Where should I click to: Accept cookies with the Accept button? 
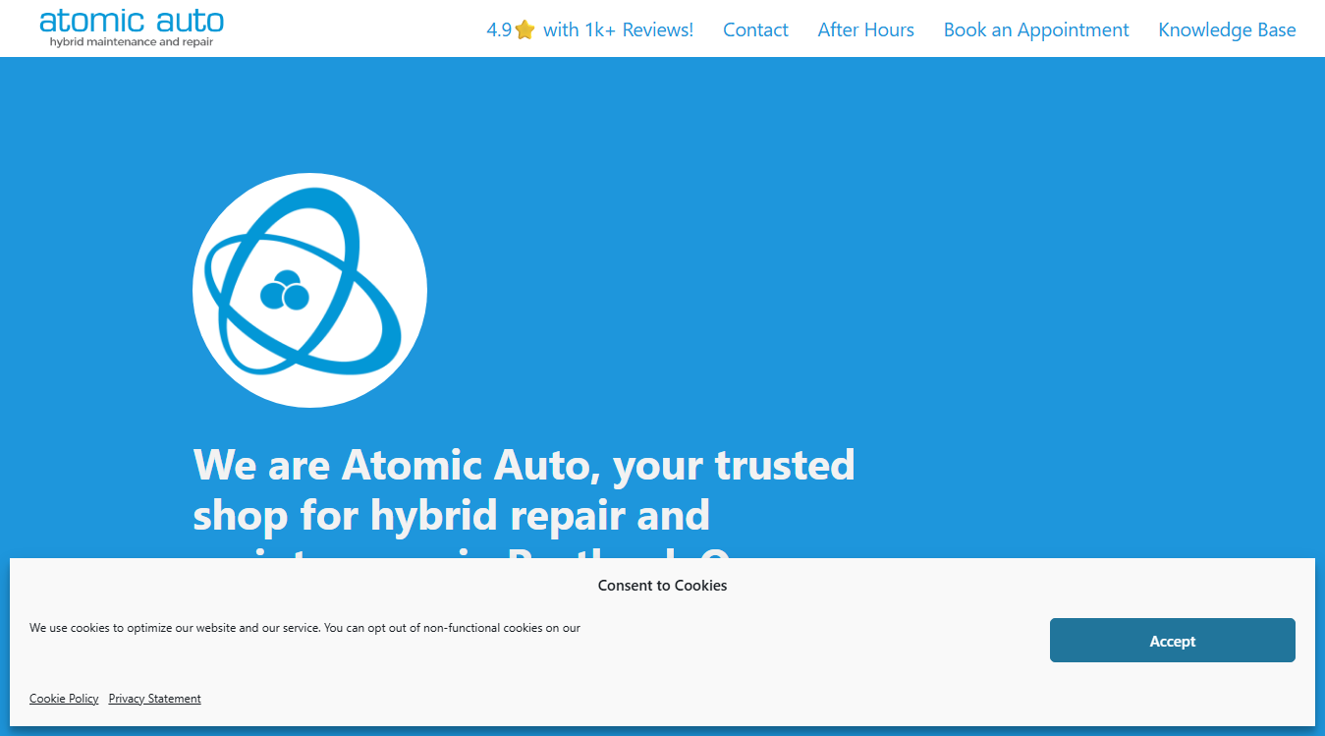coord(1172,641)
